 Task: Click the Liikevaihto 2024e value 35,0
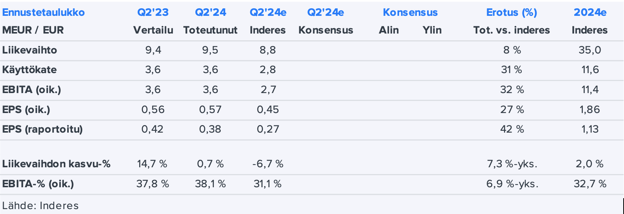[x=590, y=50]
